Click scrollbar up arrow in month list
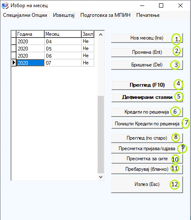The image size is (191, 220). click(x=101, y=34)
